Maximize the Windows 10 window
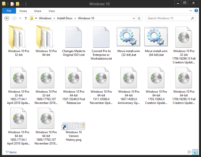The width and height of the screenshot is (201, 157). point(185,3)
